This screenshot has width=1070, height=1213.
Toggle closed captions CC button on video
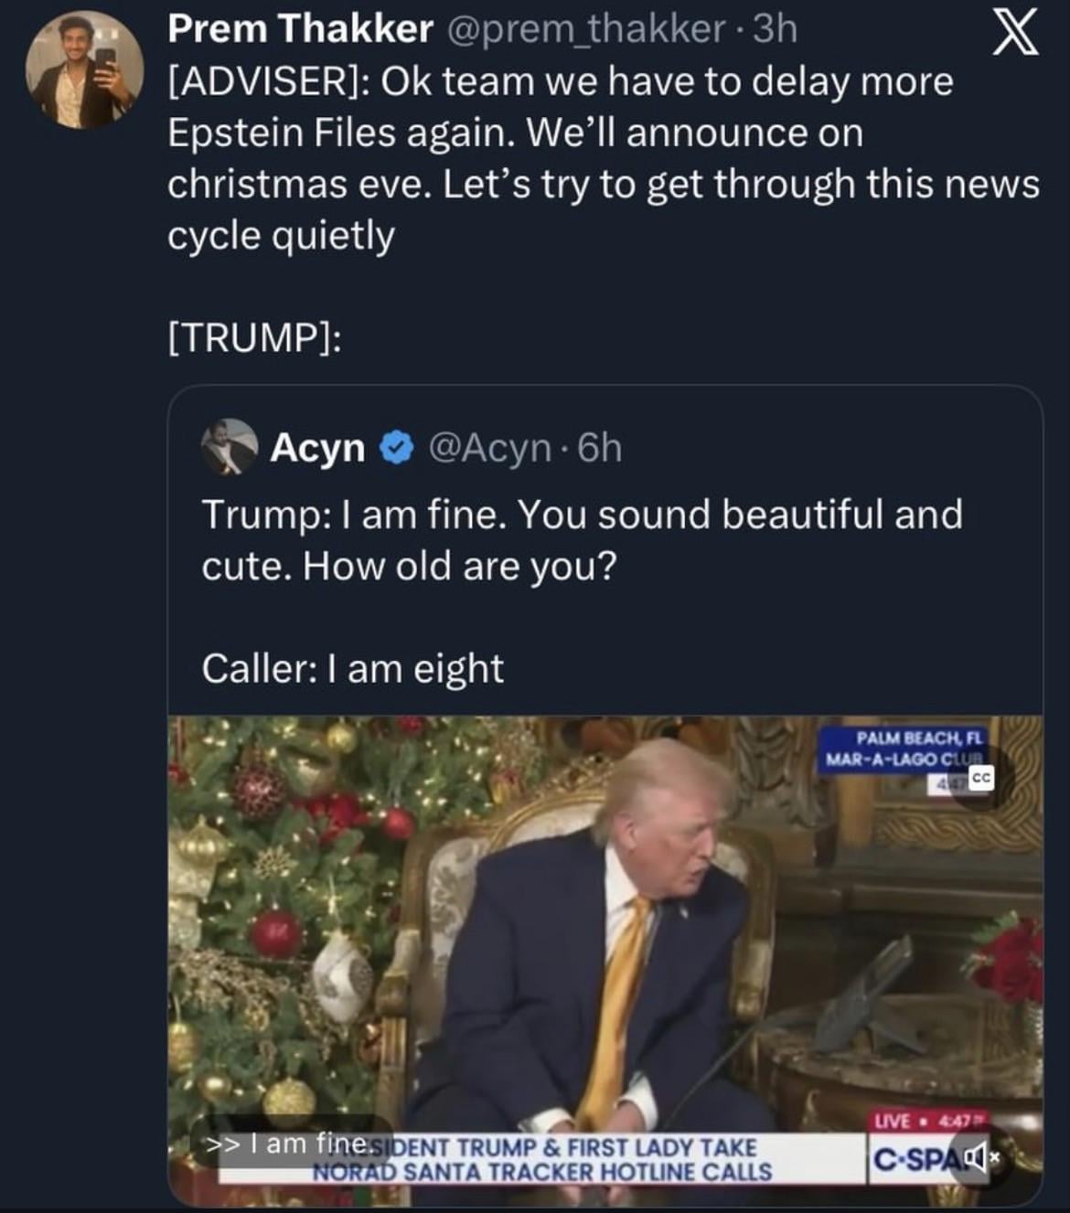click(980, 778)
